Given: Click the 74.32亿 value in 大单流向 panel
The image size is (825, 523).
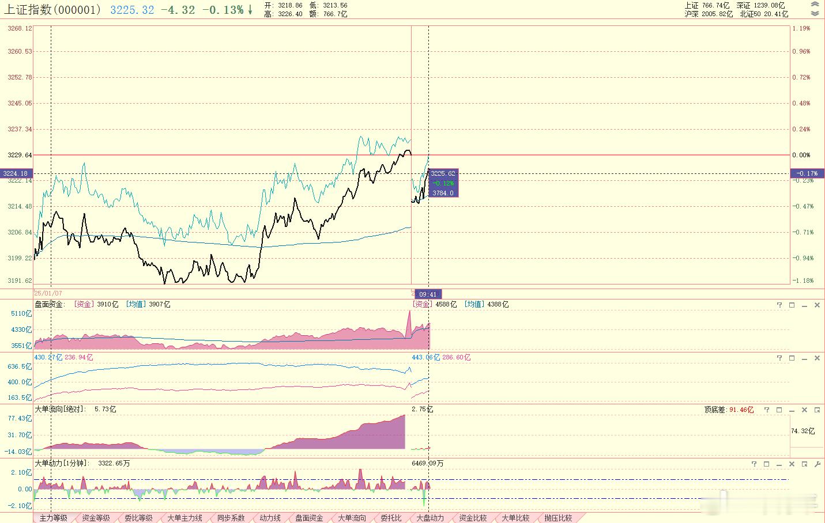Looking at the screenshot, I should [x=803, y=431].
